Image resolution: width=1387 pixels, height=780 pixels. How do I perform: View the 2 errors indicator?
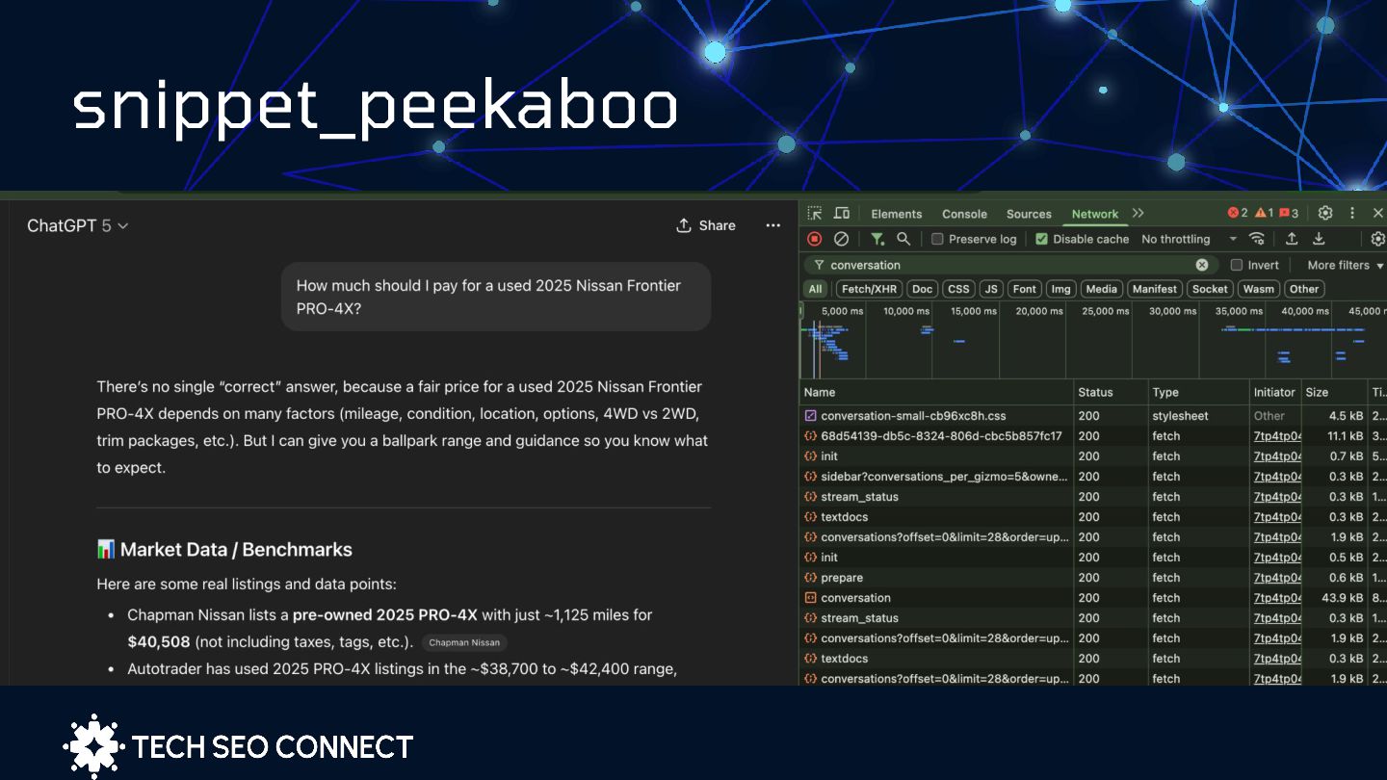pyautogui.click(x=1238, y=213)
